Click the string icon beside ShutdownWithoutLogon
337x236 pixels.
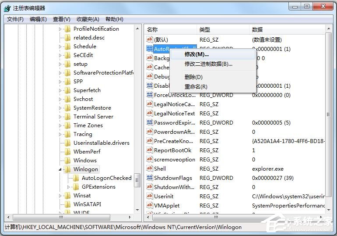[x=150, y=187]
